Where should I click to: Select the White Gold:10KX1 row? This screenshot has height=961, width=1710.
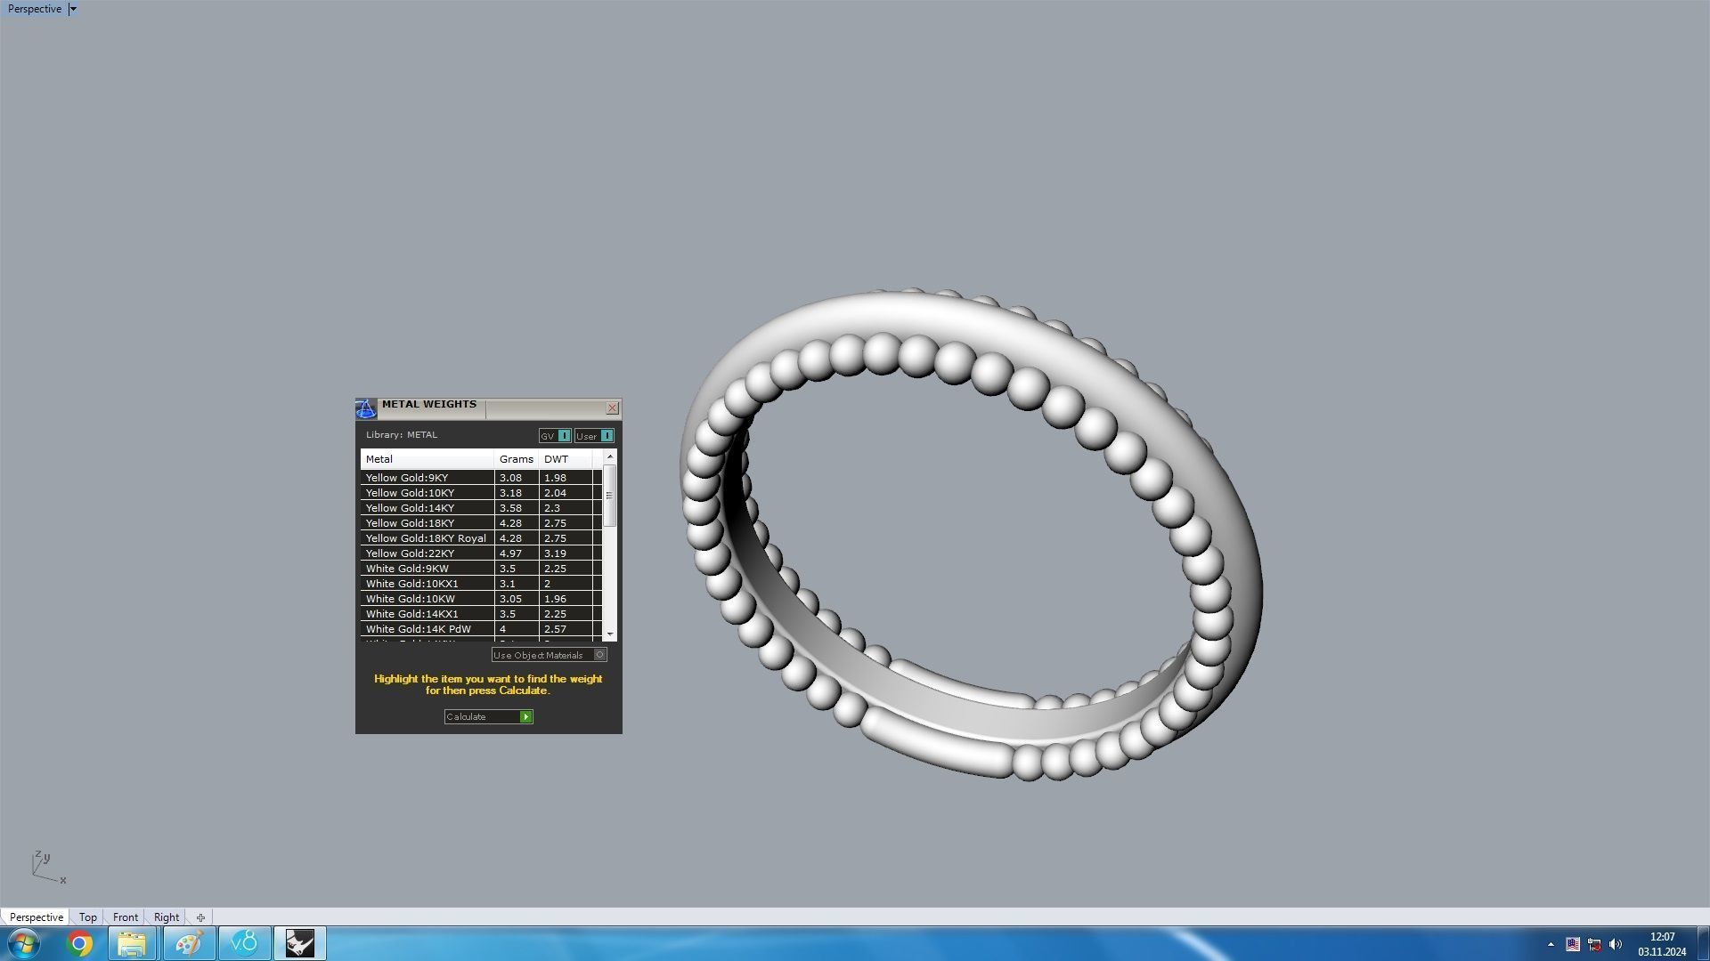pyautogui.click(x=481, y=584)
